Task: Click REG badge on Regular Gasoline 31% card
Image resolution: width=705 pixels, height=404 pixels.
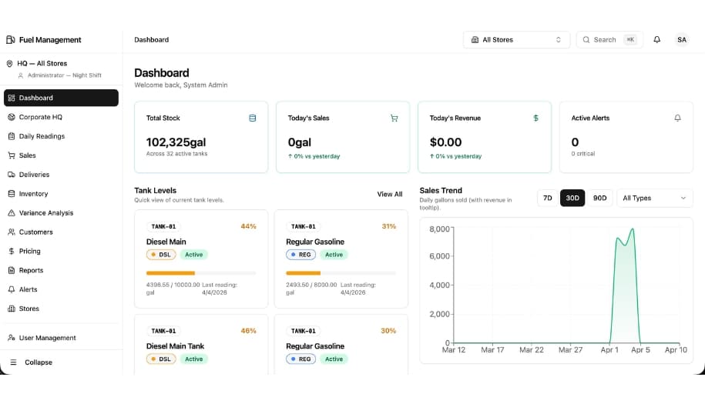Action: (300, 255)
